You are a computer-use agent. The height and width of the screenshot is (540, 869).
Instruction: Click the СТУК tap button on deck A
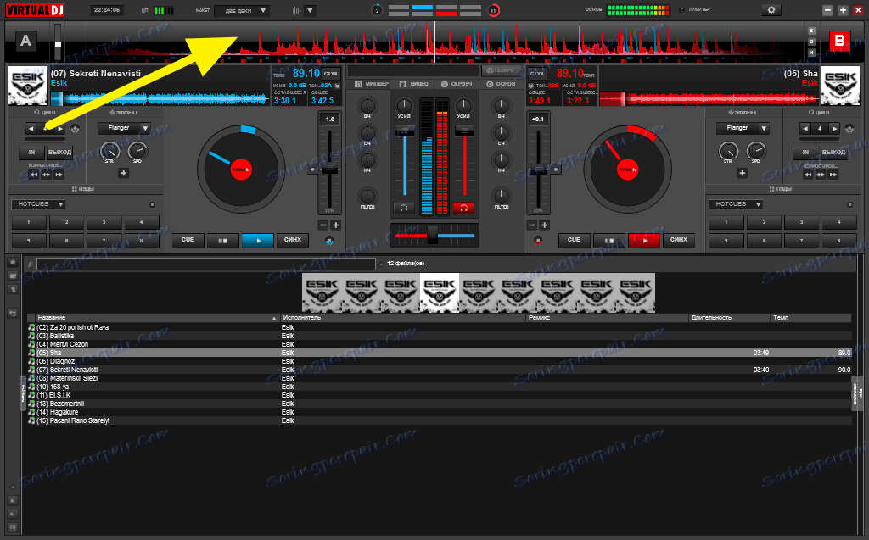coord(331,74)
